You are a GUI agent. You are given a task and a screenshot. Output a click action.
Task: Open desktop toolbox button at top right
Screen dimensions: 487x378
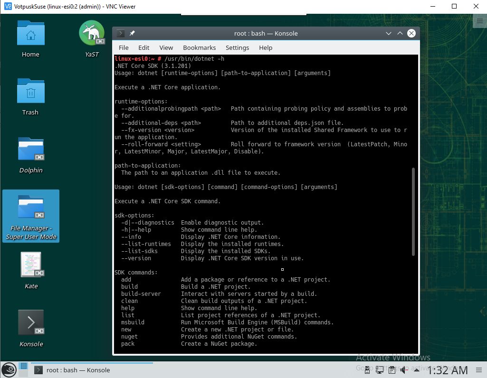click(x=479, y=21)
